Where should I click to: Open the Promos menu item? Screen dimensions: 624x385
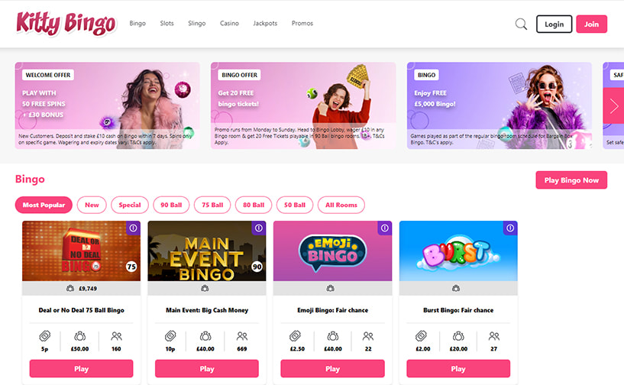tap(302, 24)
